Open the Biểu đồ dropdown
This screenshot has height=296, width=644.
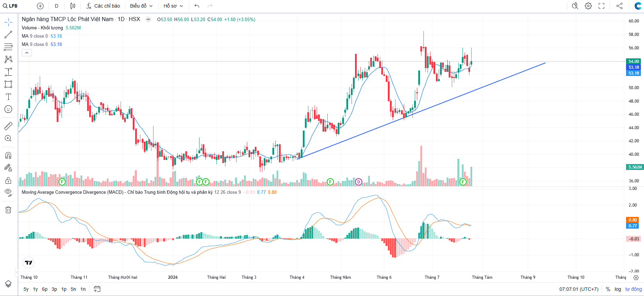tap(141, 6)
